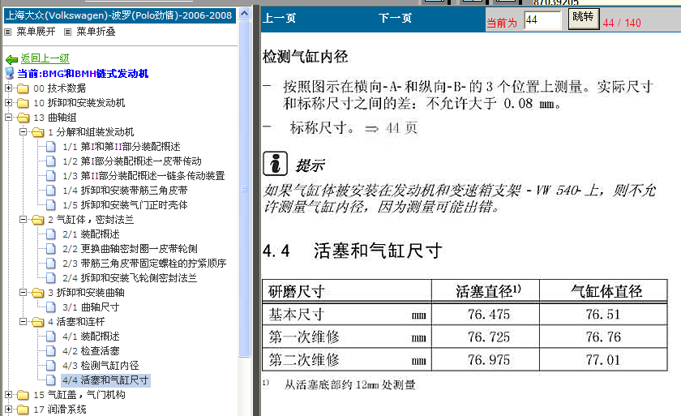Click the left panel vertical scrollbar
Viewport: 681px width, 416px height.
pos(245,203)
